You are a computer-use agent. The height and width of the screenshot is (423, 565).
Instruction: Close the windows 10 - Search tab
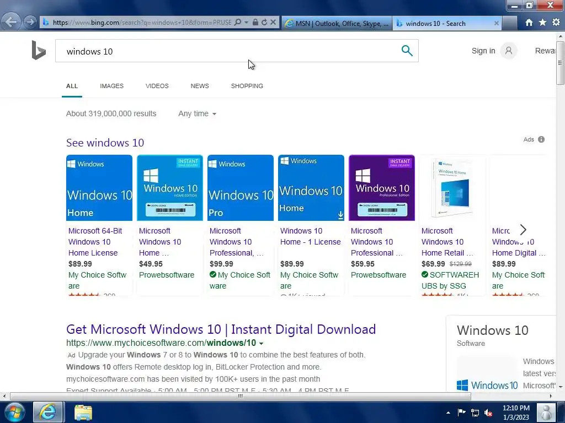click(x=496, y=23)
